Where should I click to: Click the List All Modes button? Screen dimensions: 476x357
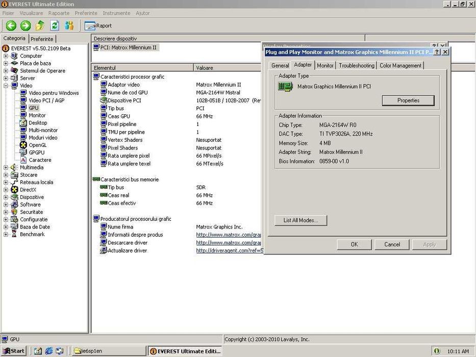300,220
